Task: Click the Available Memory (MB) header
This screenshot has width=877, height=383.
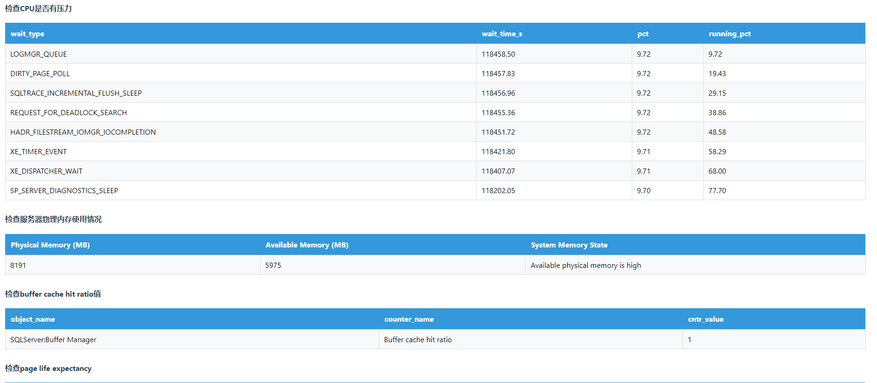Action: pos(393,245)
